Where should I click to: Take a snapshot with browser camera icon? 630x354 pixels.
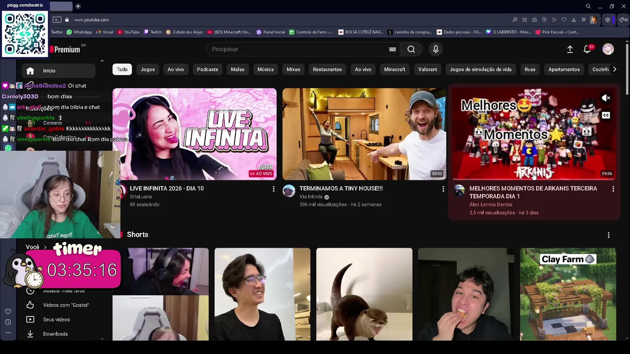click(535, 20)
